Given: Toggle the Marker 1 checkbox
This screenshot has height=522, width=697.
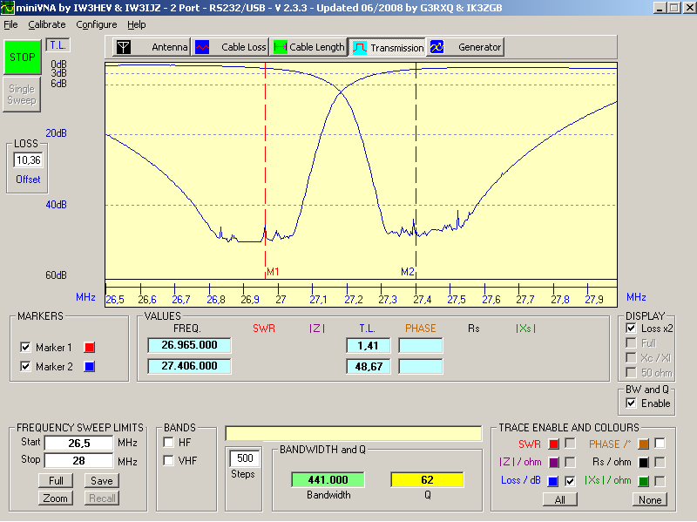Looking at the screenshot, I should [24, 348].
